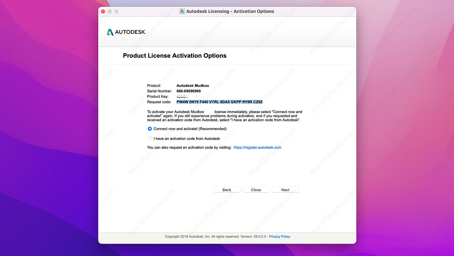
Task: Open the Privacy Policy link
Action: coord(279,237)
